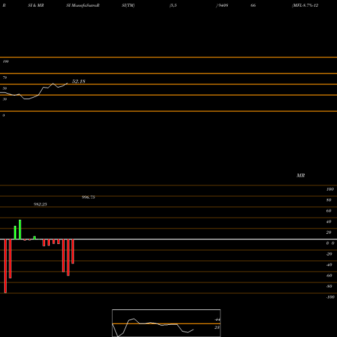337x337 pixels.
Task: Click the MFL-8.7%-12 title text
Action: tap(305, 5)
